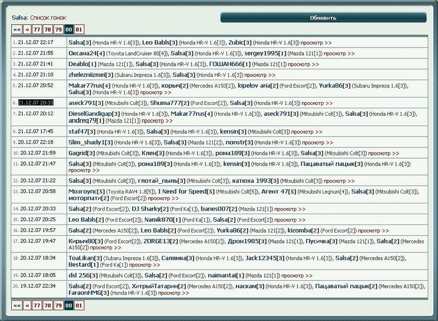Open page 81 in bottom pagination

pos(79,305)
